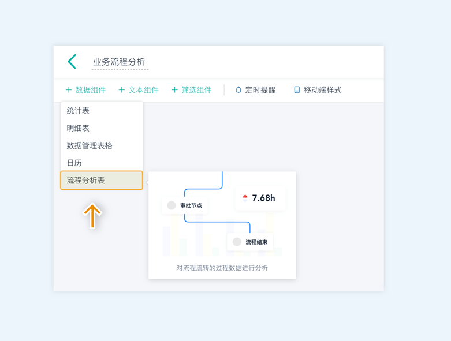Click the teal back arrow icon

coord(72,62)
